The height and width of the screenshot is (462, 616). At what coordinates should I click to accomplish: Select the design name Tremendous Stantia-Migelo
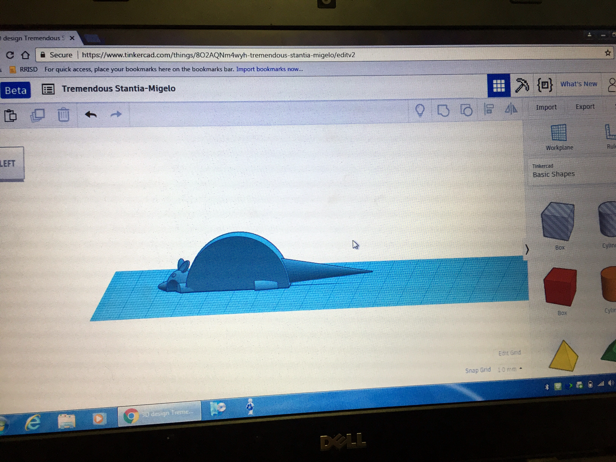[x=119, y=89]
